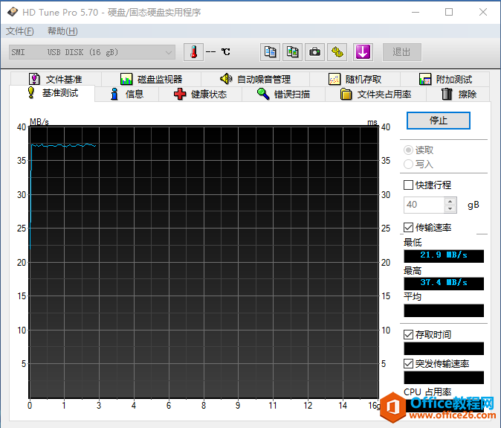The height and width of the screenshot is (428, 501).
Task: Click the 基准测试 light bulb icon
Action: [x=31, y=93]
